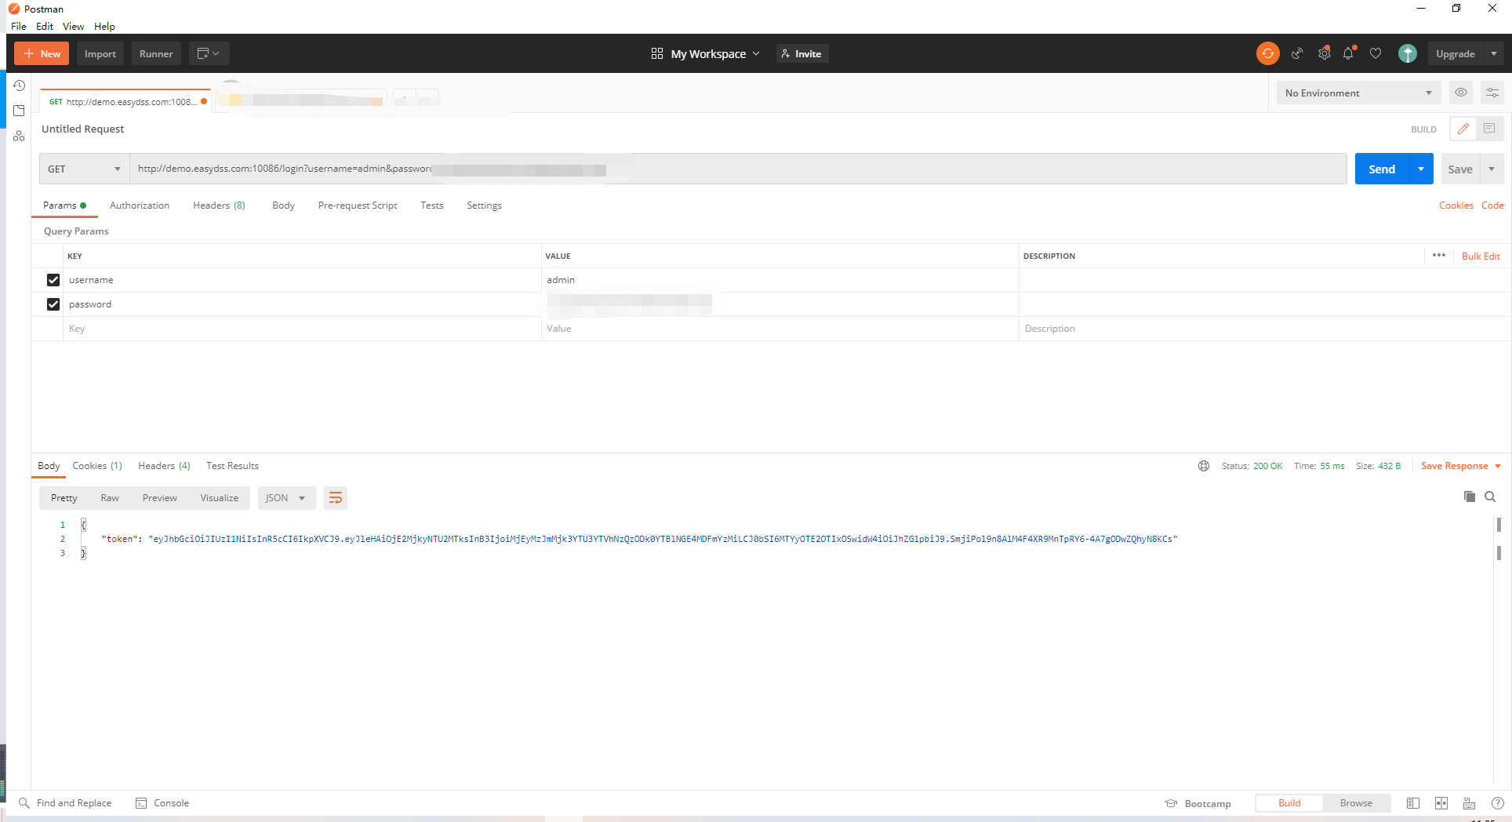Switch to the request Body tab

click(x=283, y=205)
